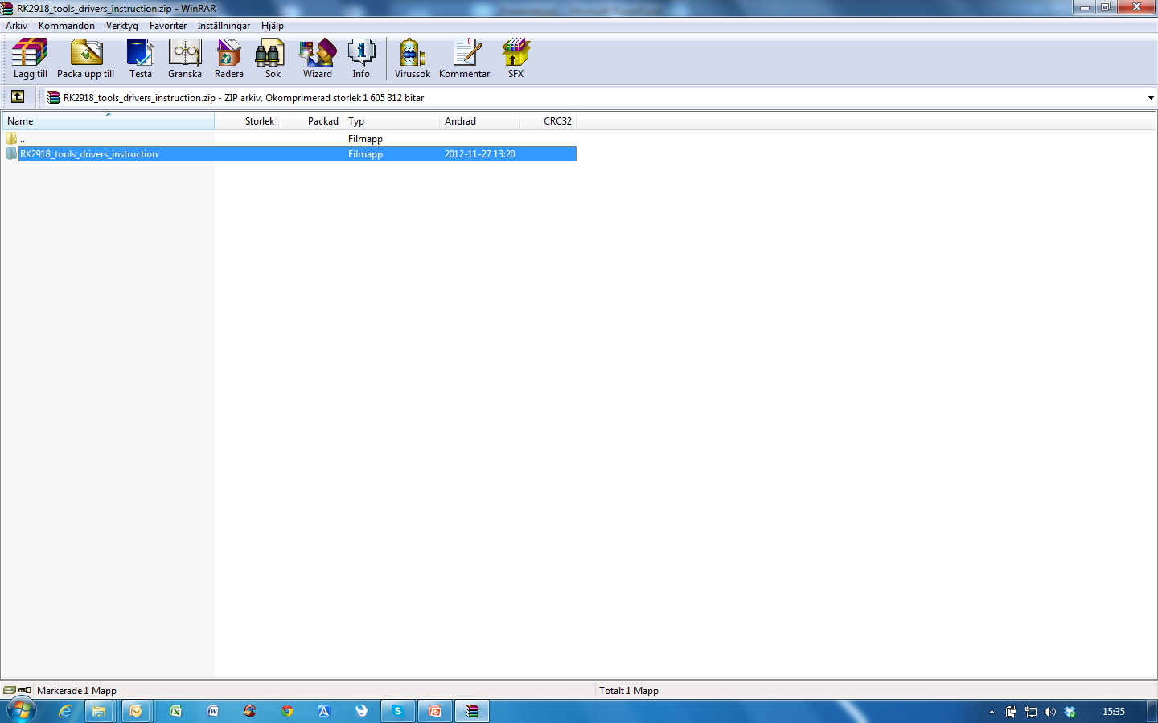Open the Favoriter menu
The image size is (1158, 723).
point(168,26)
